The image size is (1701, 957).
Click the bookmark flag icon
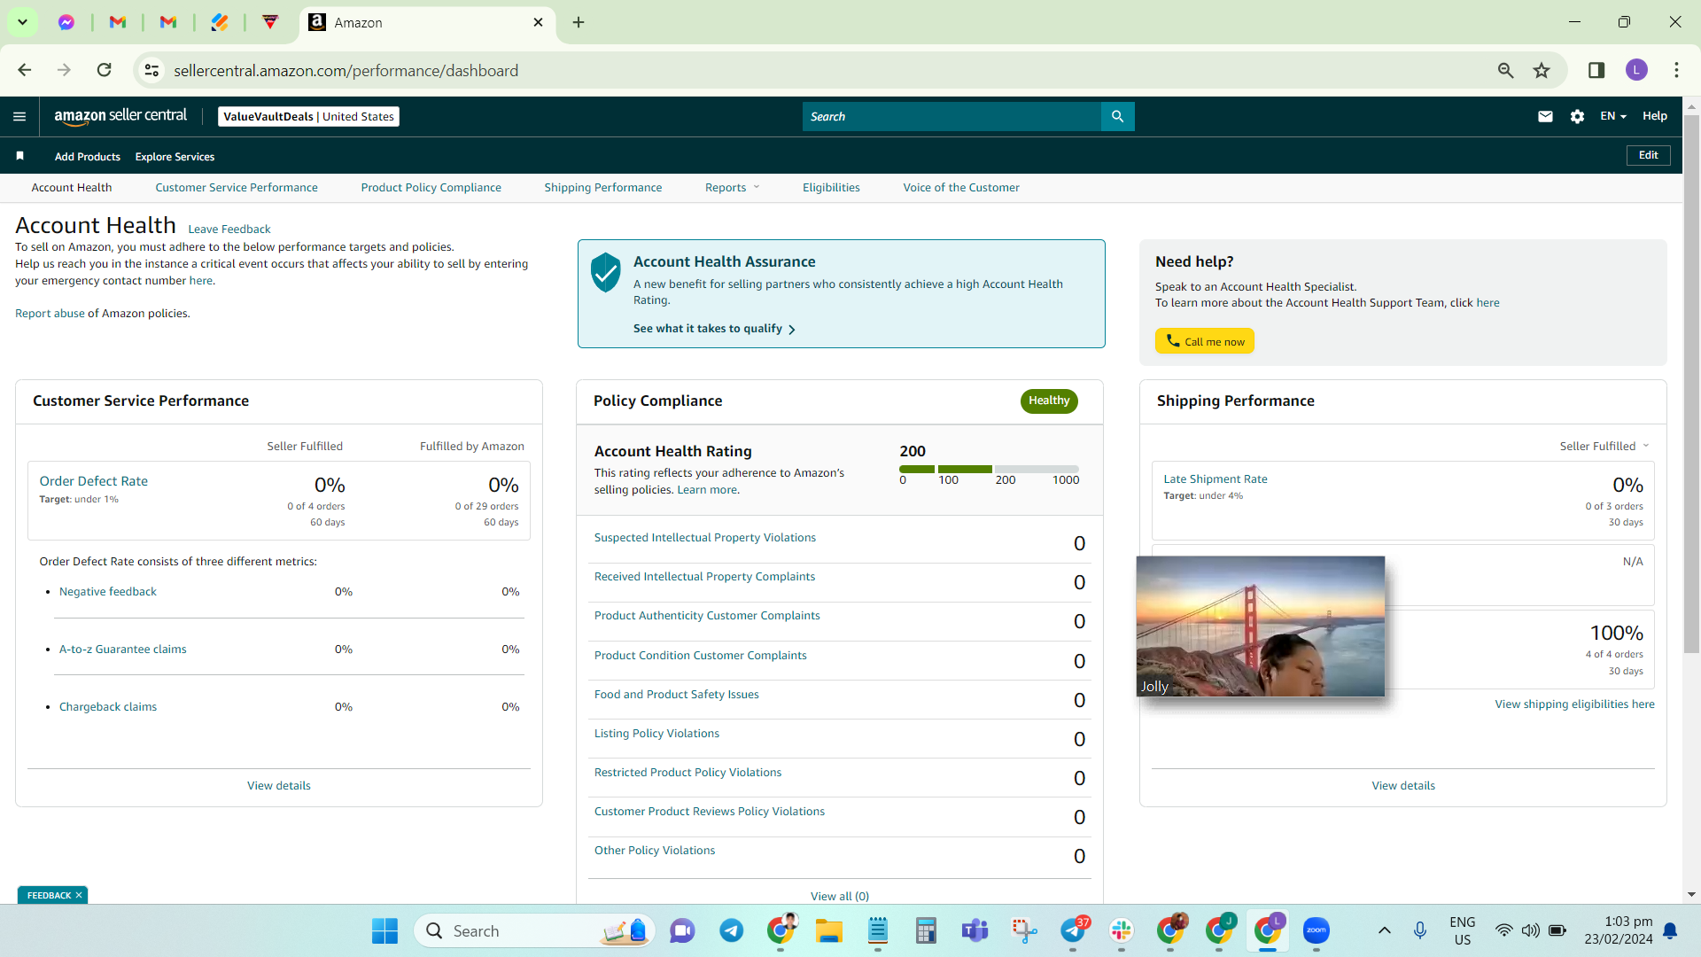(19, 156)
